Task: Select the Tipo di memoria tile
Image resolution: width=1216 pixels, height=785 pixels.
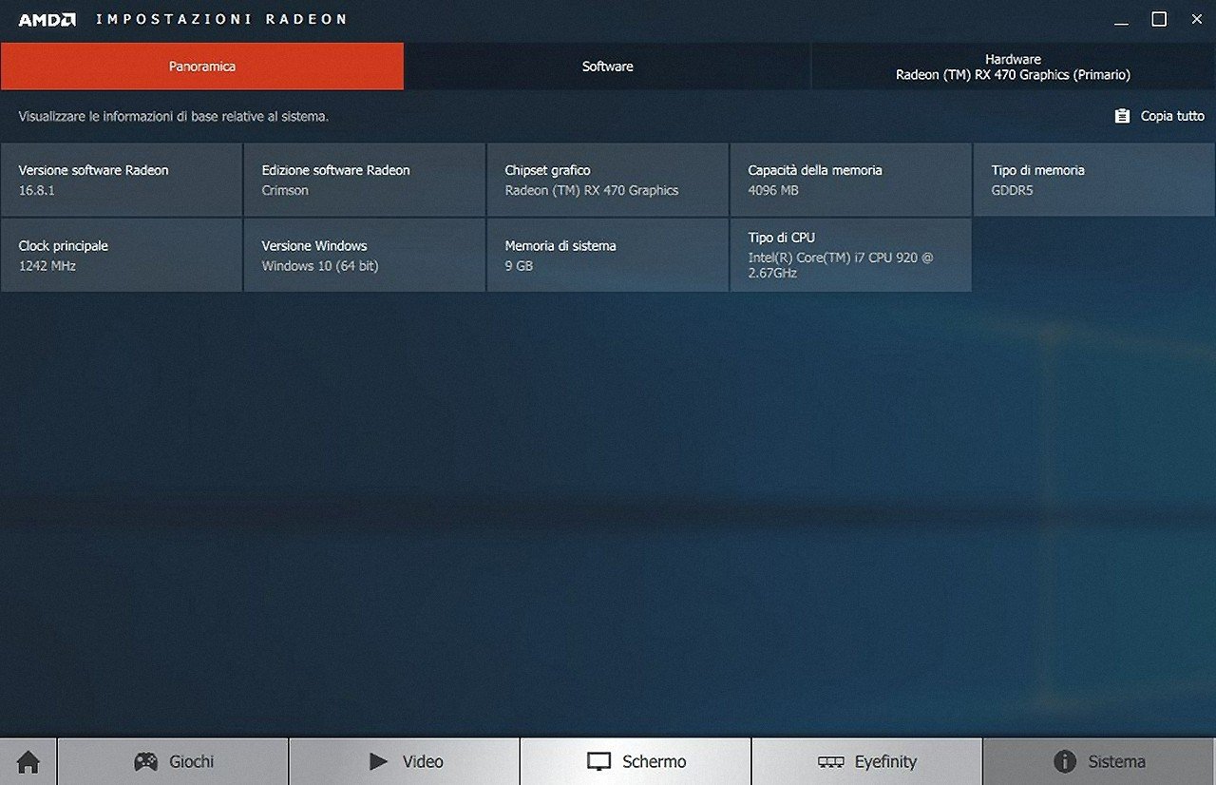Action: point(1094,180)
